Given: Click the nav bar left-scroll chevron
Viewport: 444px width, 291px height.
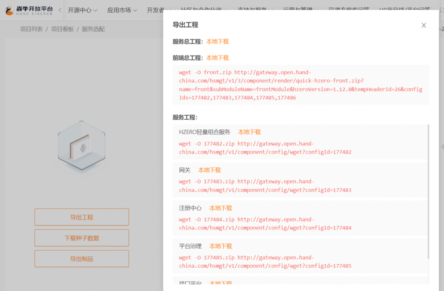Looking at the screenshot, I should click(60, 10).
